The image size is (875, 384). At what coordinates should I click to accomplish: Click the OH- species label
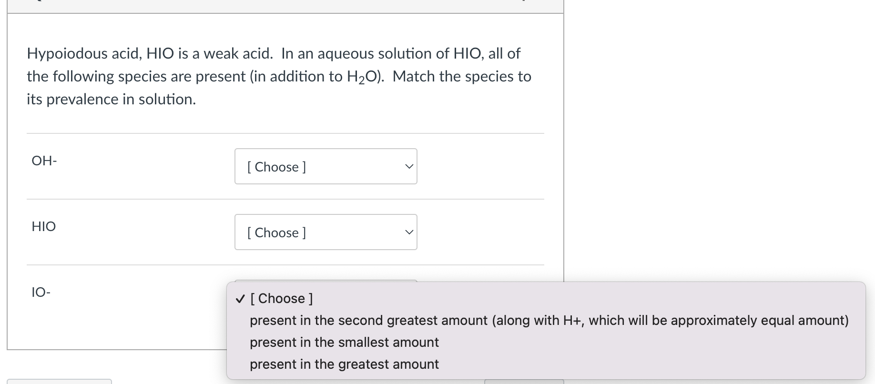44,161
